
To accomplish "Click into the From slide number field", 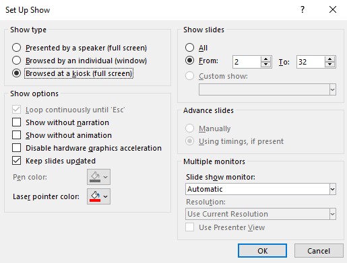I will pos(247,62).
